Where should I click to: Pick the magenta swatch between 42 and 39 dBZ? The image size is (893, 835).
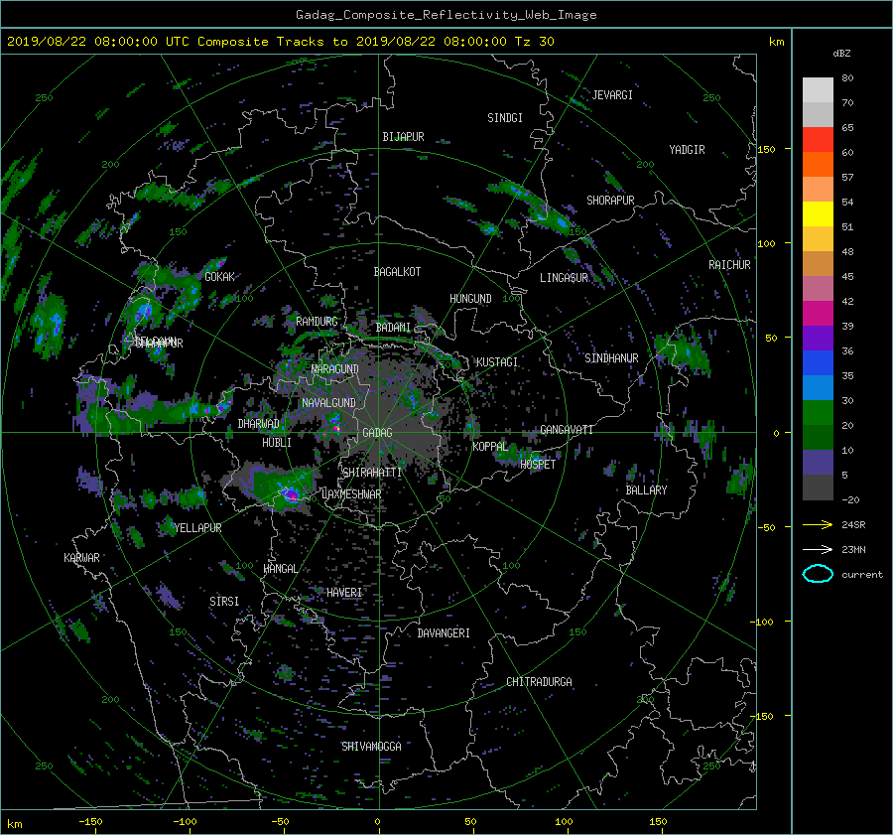[x=818, y=314]
